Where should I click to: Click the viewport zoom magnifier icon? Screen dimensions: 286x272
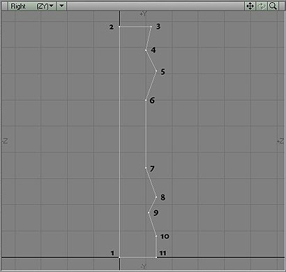273,6
